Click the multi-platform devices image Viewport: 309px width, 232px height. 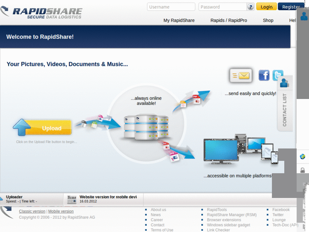click(x=241, y=150)
